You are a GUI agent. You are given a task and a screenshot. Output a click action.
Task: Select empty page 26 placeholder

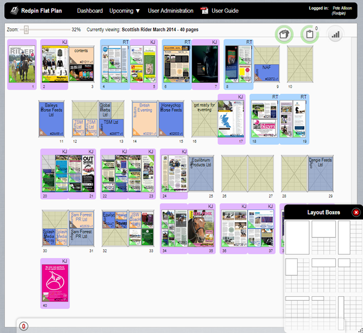234,174
